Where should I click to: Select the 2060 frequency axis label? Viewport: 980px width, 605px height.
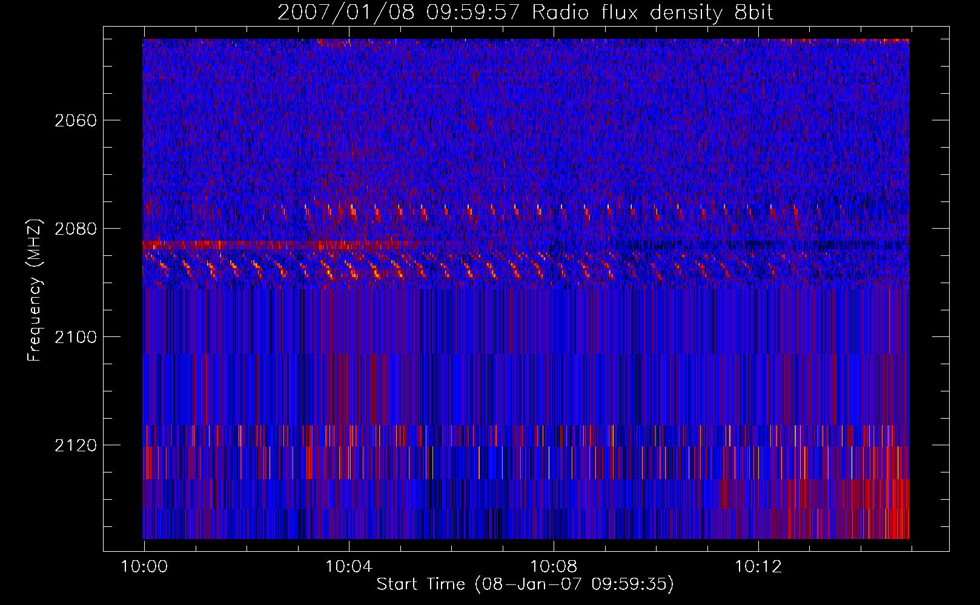click(76, 120)
